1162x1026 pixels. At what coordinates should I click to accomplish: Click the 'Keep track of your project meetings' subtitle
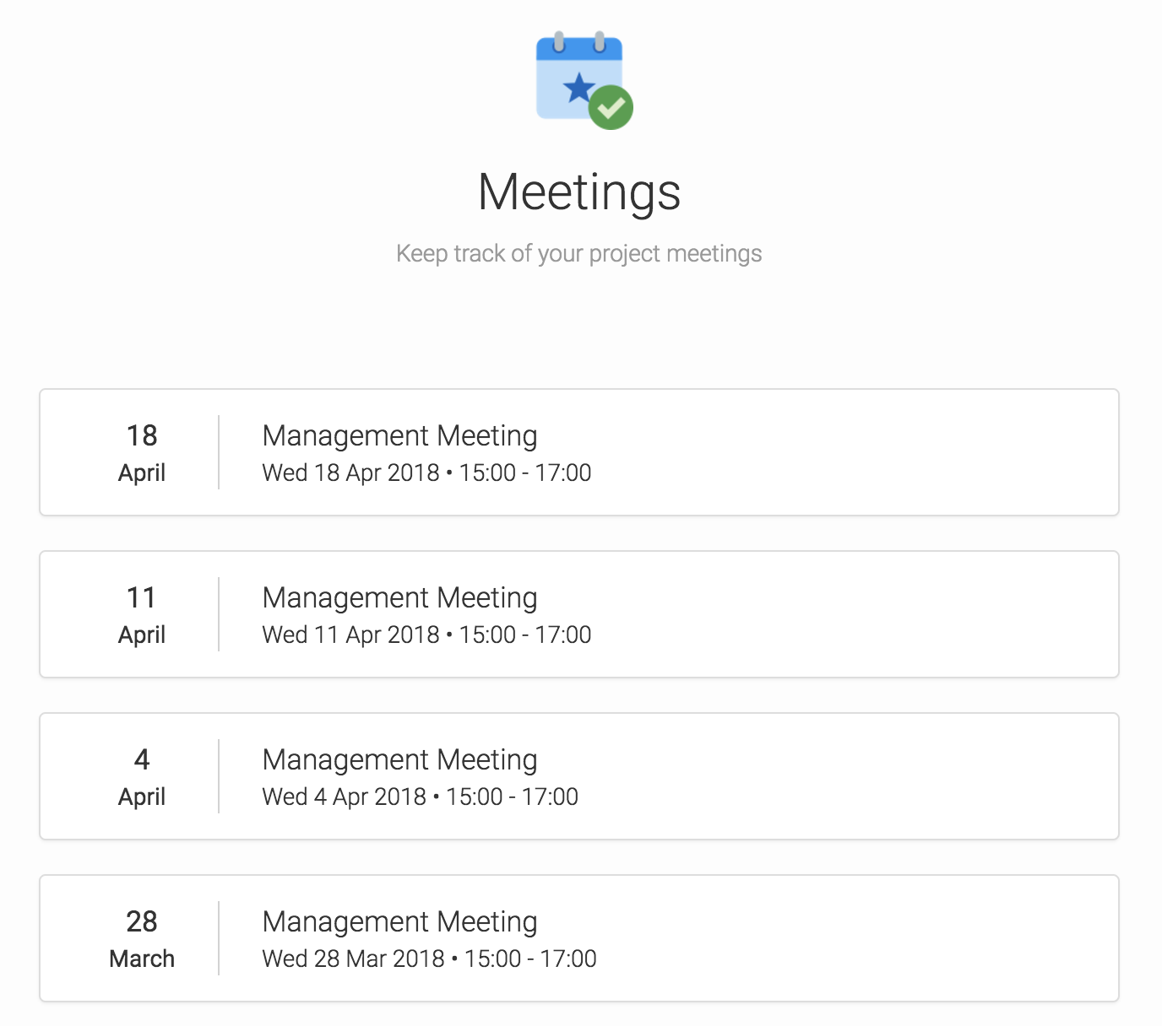point(579,253)
